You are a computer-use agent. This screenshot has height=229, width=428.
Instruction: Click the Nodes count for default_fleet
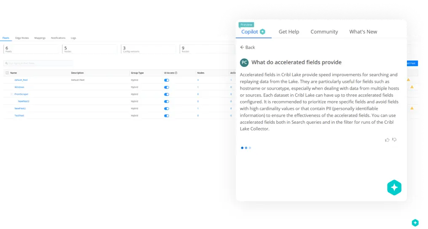point(198,80)
